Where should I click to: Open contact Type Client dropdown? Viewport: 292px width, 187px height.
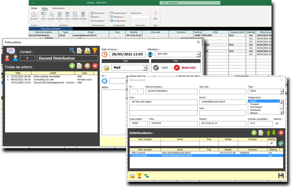[x=282, y=91]
